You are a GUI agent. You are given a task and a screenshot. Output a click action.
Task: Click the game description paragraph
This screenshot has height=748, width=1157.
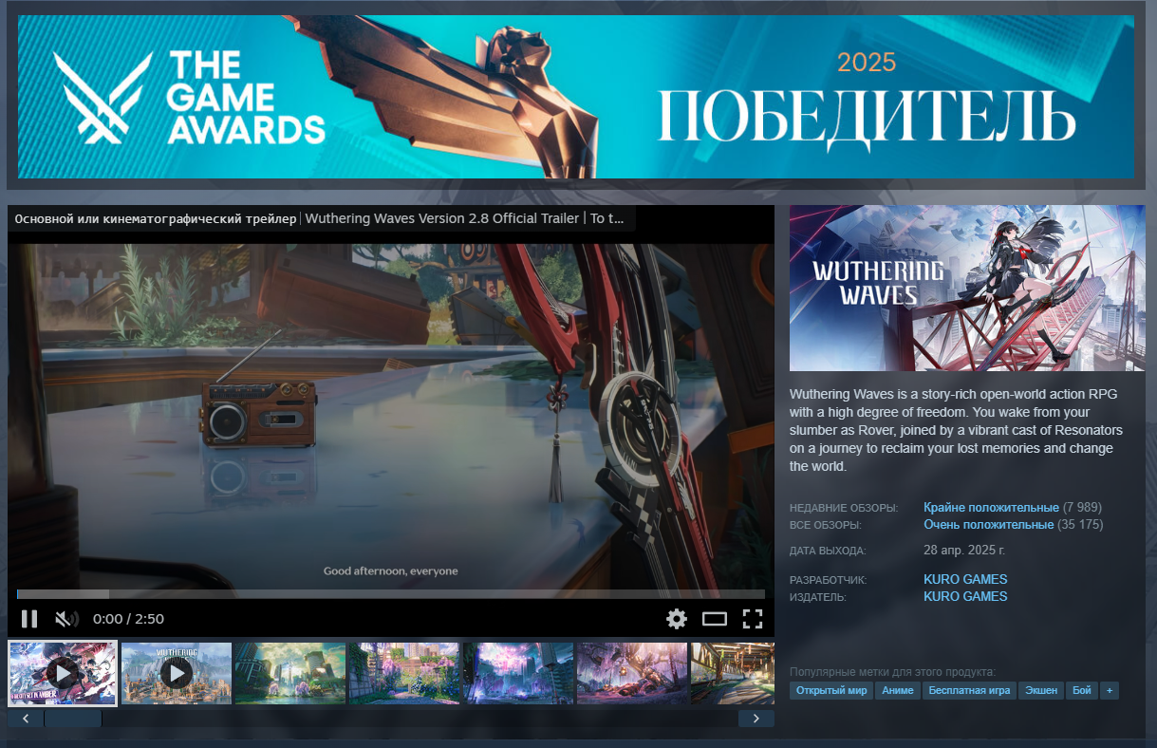pyautogui.click(x=957, y=430)
